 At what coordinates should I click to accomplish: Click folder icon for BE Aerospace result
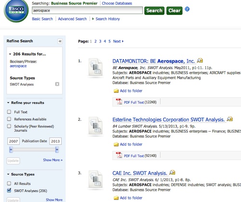116,91
